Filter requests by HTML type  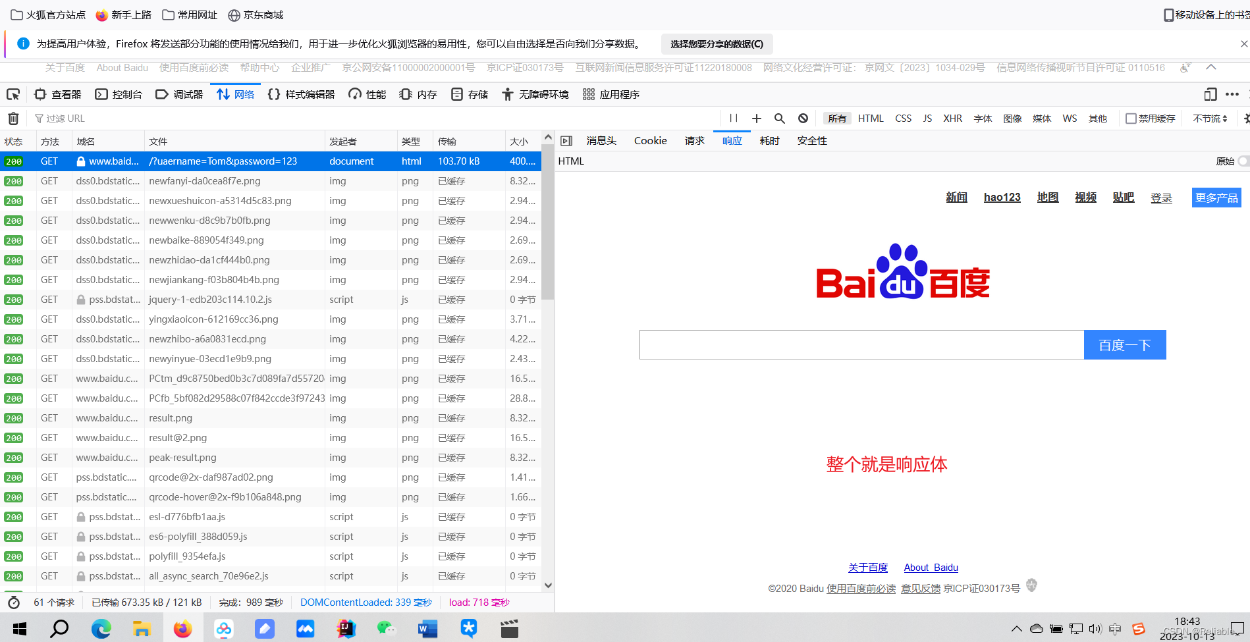(x=871, y=119)
